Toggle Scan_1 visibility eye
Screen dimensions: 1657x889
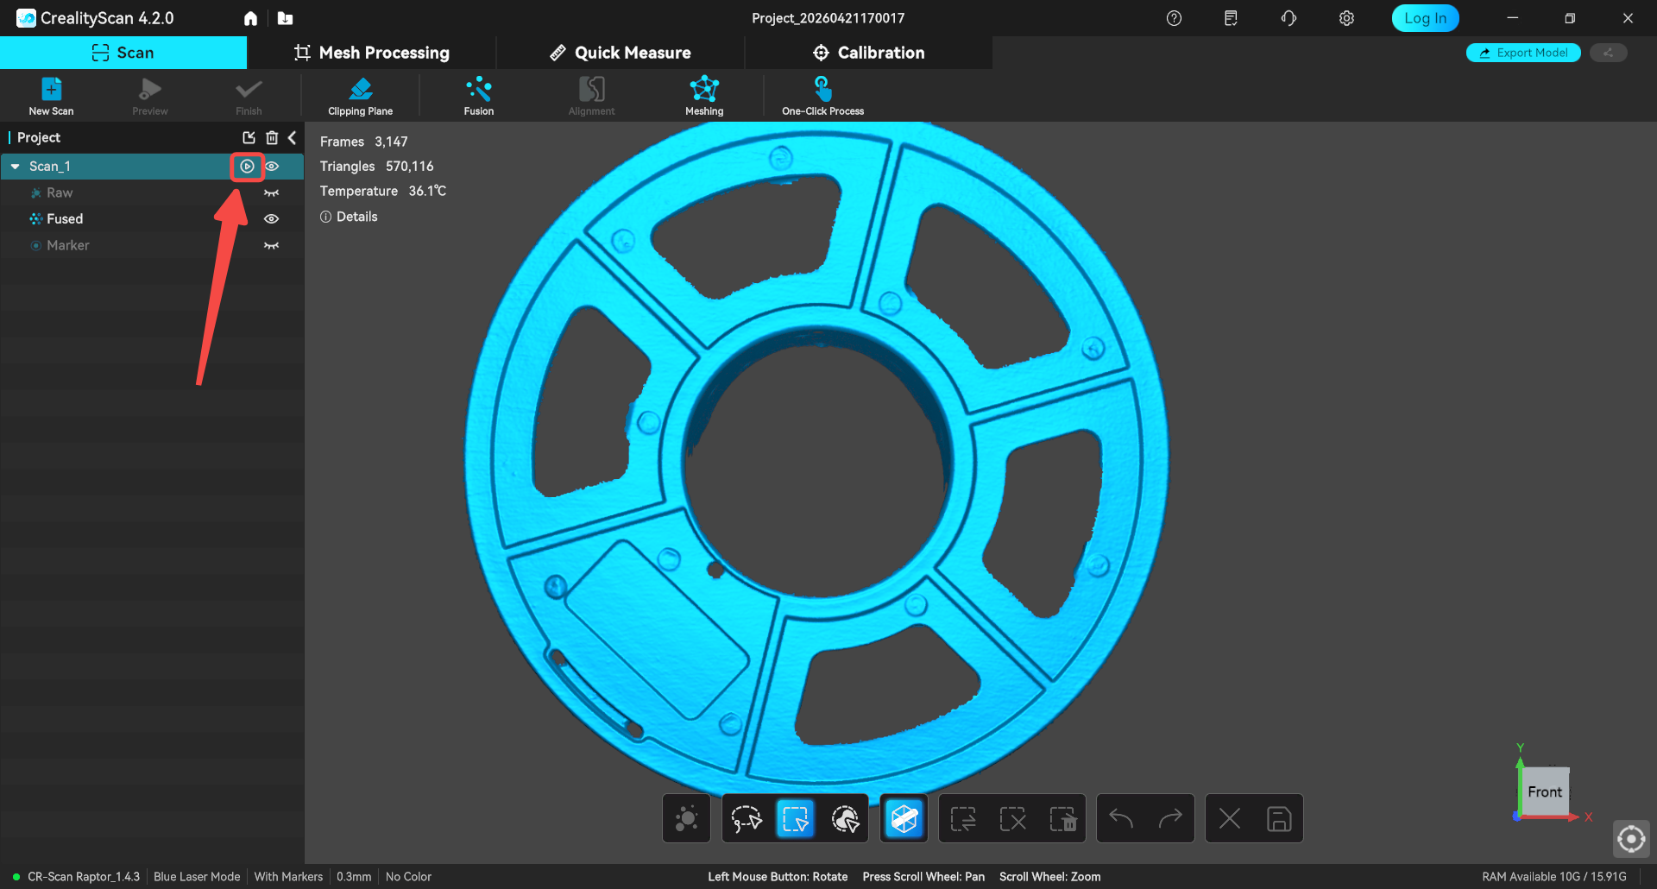[272, 167]
